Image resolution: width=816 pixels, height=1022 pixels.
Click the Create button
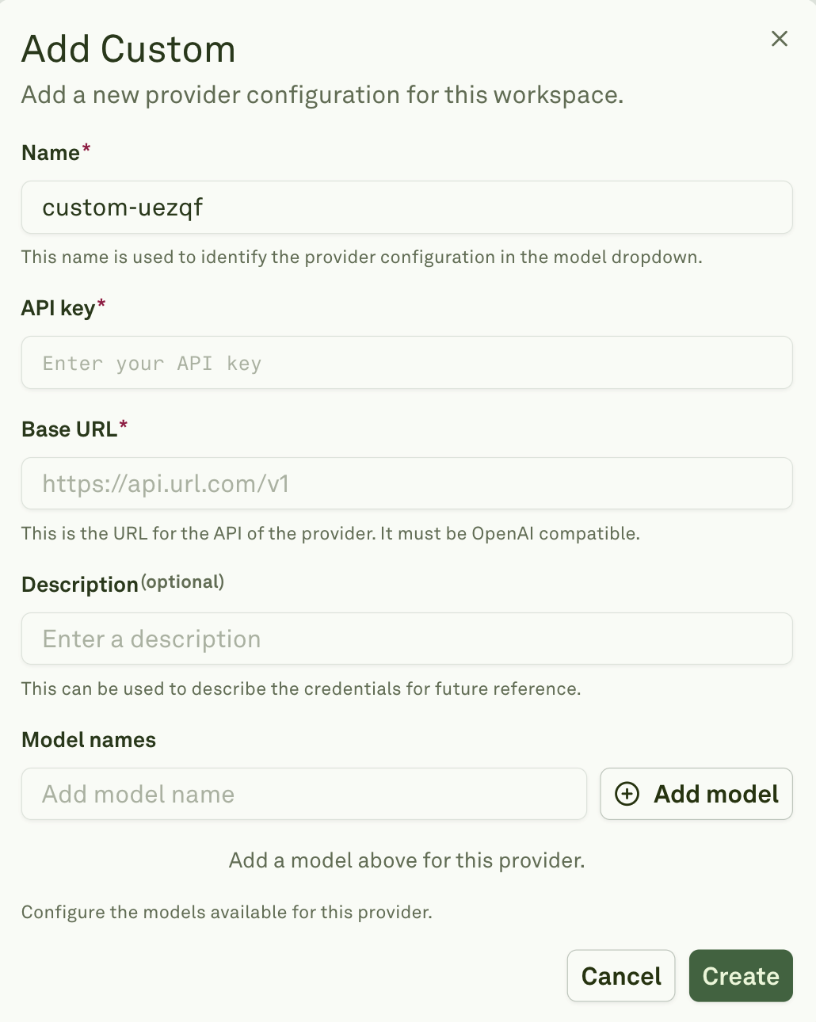tap(740, 975)
